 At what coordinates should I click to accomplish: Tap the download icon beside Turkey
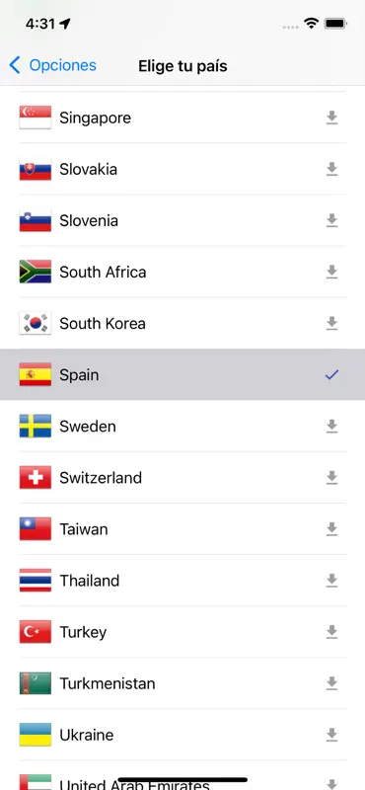click(x=331, y=631)
